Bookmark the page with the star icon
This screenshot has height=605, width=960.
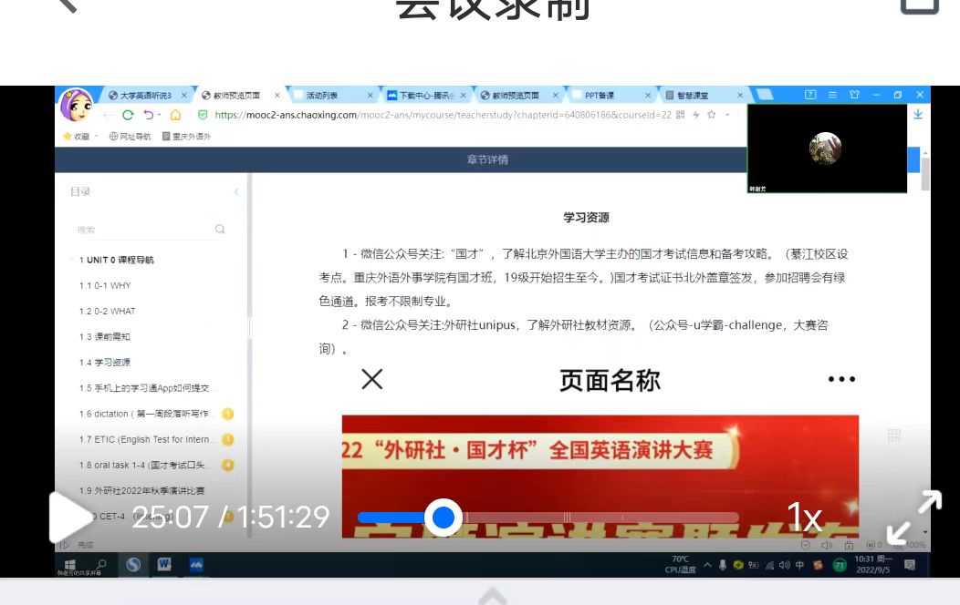tap(712, 114)
